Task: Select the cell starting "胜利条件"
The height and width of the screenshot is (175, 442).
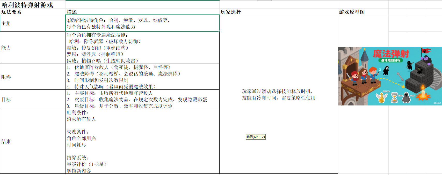Action: tap(142, 141)
